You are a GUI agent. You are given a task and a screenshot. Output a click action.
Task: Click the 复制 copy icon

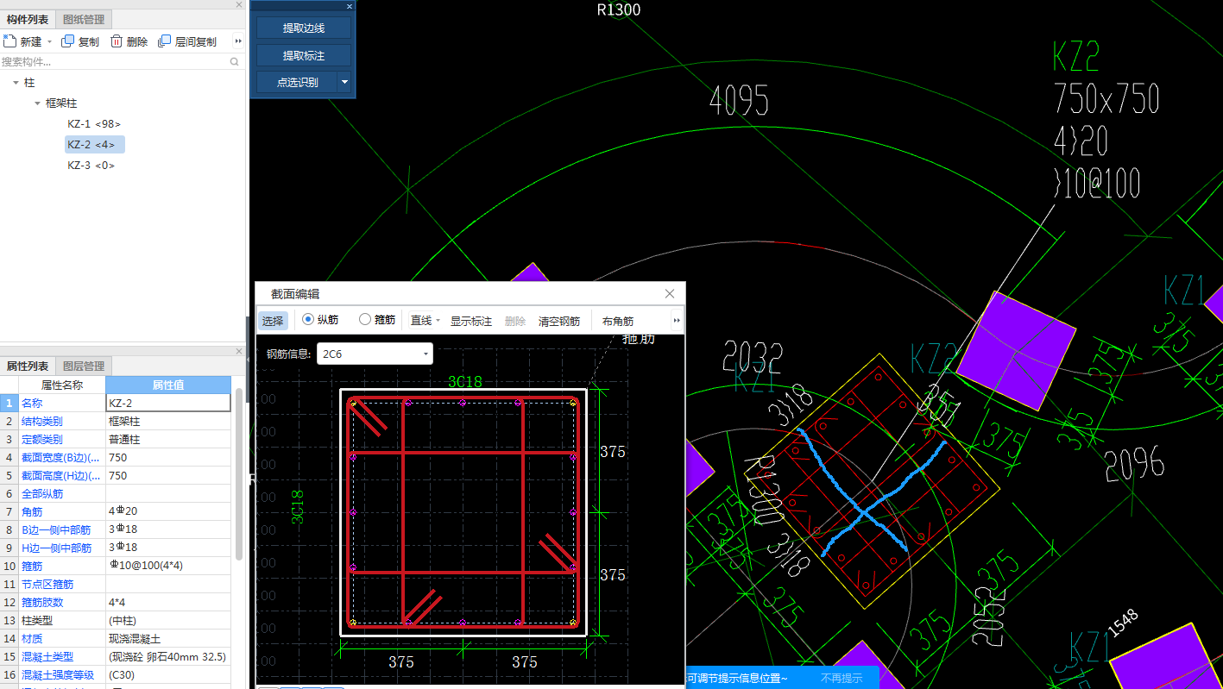pos(67,41)
